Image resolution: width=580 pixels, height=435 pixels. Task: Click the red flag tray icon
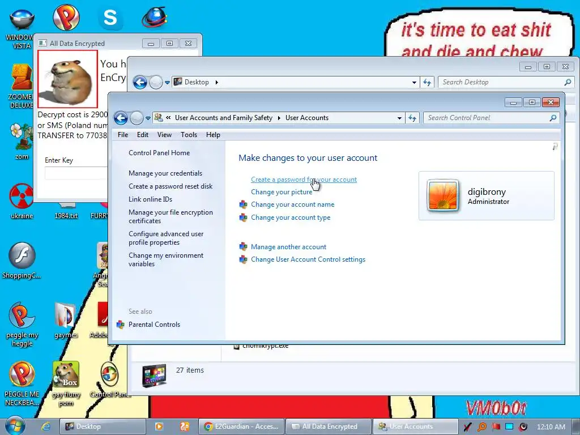[x=496, y=427]
